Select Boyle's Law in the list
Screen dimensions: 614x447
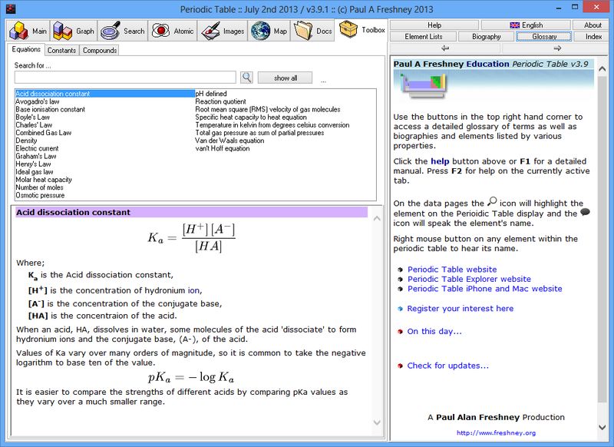coord(32,118)
